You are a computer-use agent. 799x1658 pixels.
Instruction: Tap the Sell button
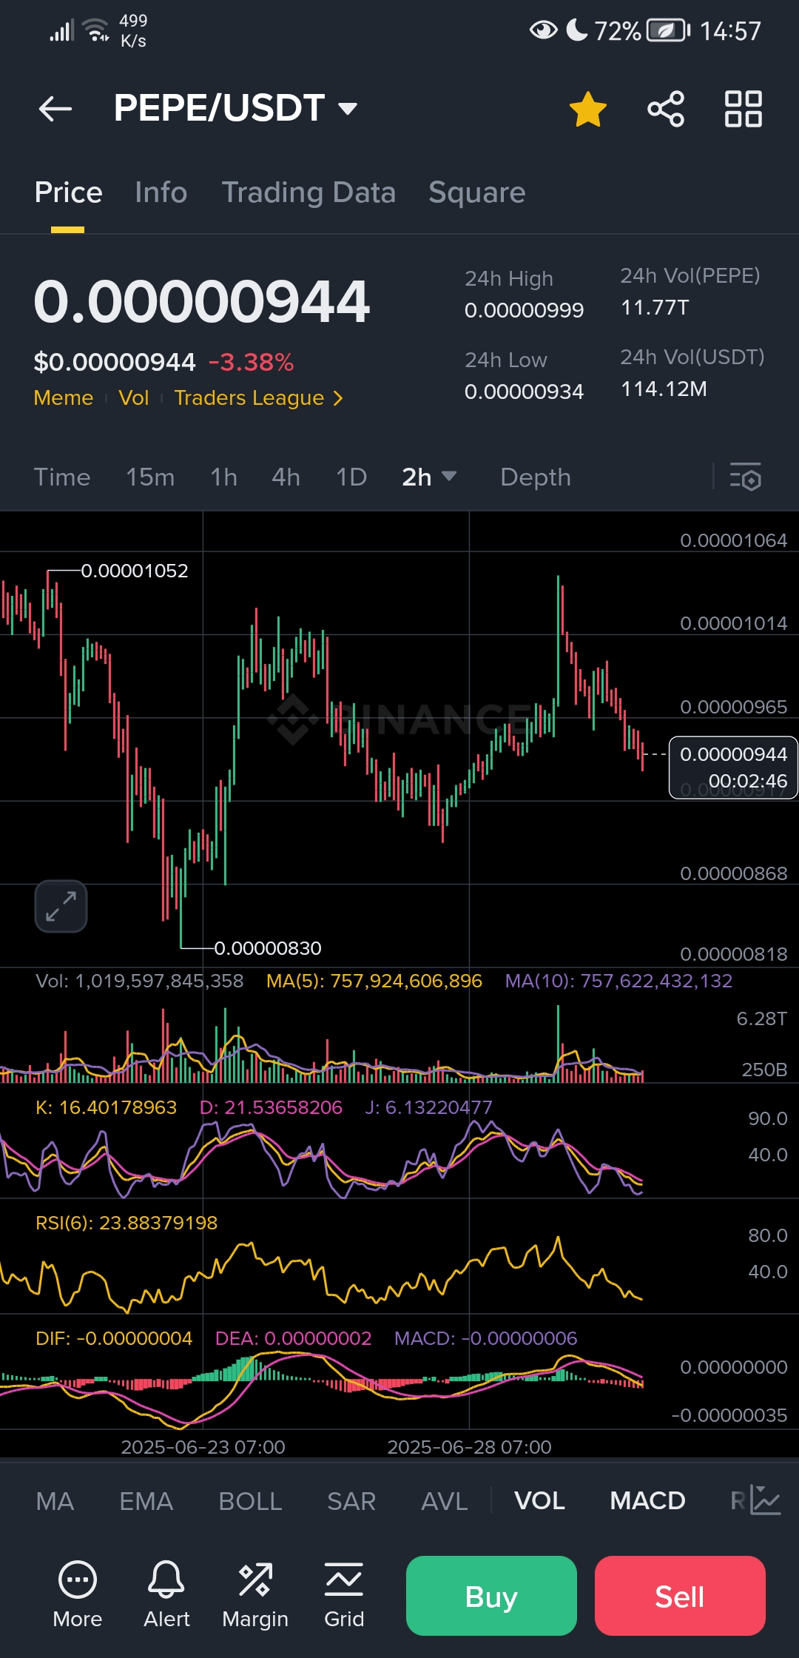[x=680, y=1596]
